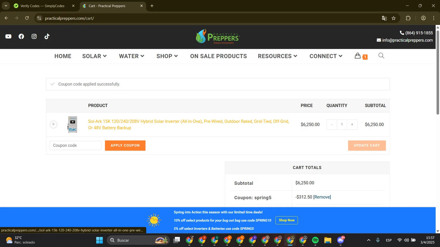Click the translate page icon
This screenshot has height=247, width=440.
(x=384, y=18)
